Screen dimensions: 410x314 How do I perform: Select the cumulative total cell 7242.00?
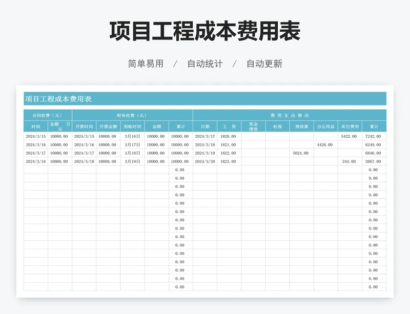(374, 136)
